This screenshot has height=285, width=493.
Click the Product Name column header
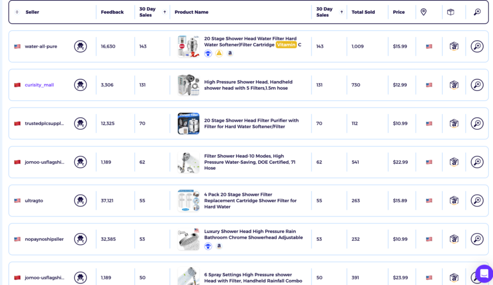point(192,12)
